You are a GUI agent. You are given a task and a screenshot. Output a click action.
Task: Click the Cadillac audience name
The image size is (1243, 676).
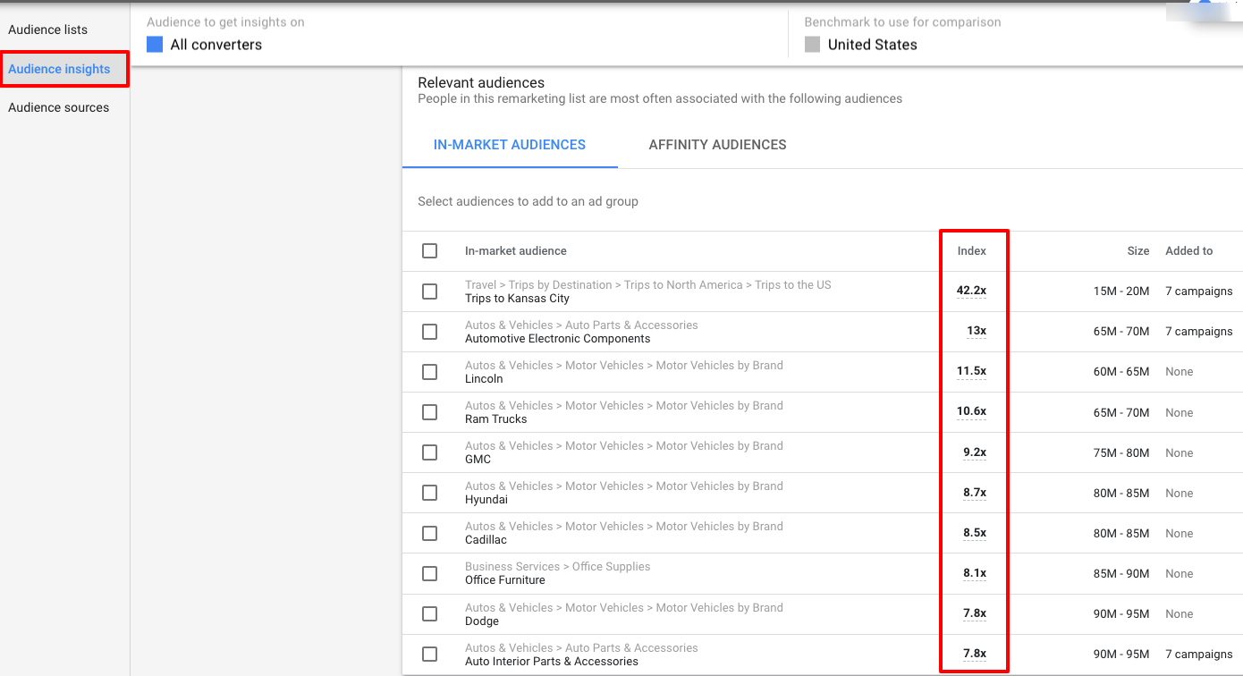[x=486, y=540]
